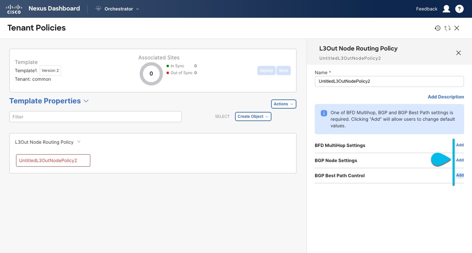Open the help question mark icon
472x253 pixels.
coord(459,9)
